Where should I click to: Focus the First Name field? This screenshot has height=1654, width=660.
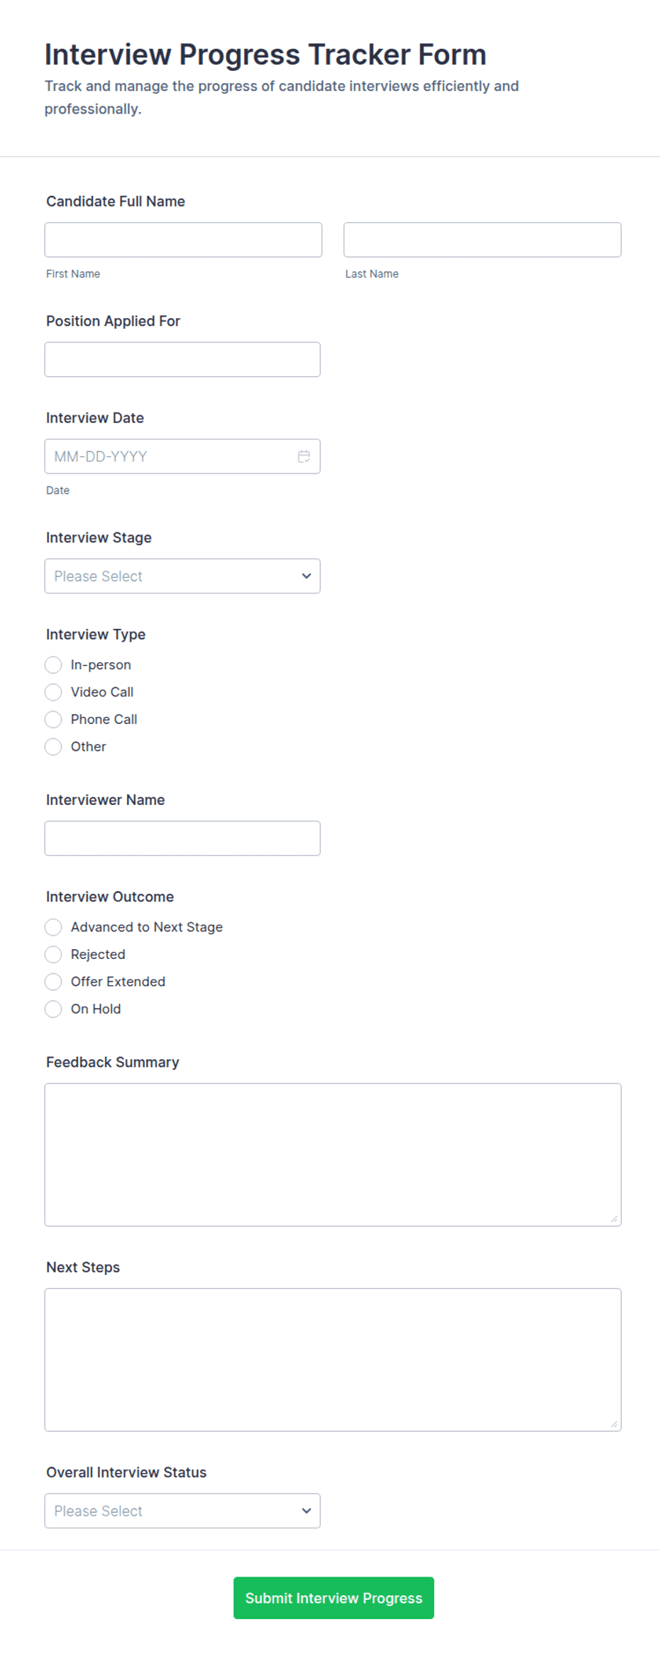point(183,240)
